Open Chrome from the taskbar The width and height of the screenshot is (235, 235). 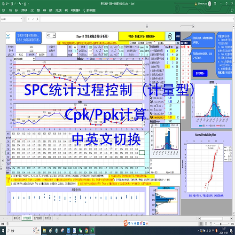coord(86,231)
